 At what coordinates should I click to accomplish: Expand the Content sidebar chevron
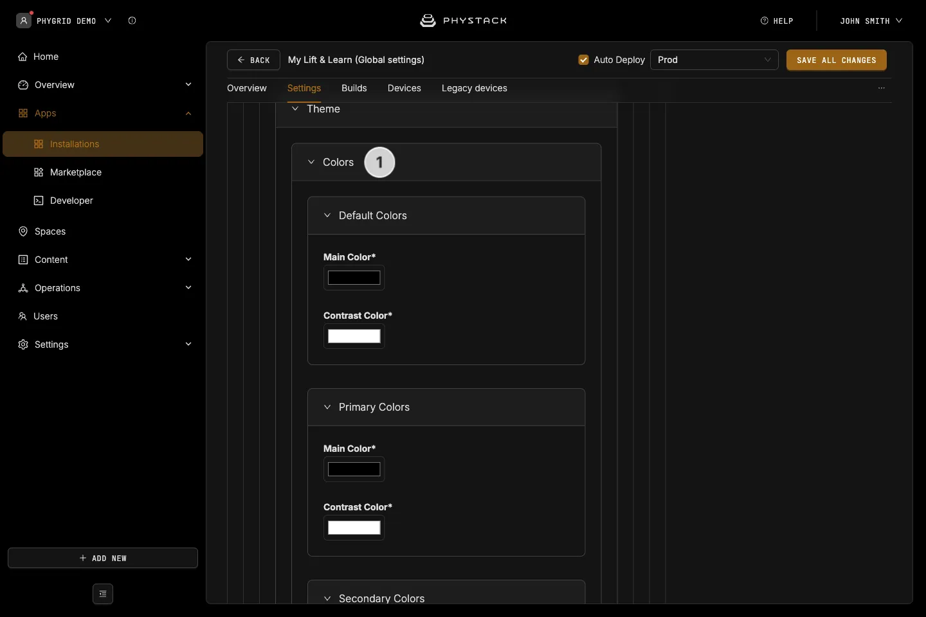point(188,260)
